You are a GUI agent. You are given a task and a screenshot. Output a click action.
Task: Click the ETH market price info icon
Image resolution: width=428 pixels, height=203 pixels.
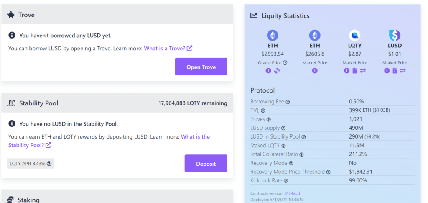(315, 71)
